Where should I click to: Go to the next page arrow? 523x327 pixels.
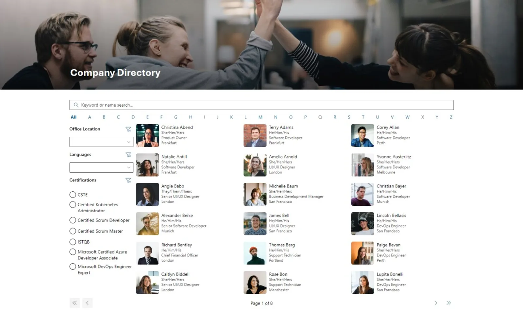[436, 303]
